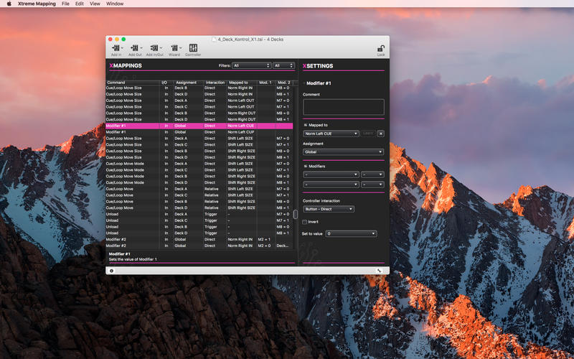
Task: Sort by the Command column header
Action: click(x=133, y=83)
